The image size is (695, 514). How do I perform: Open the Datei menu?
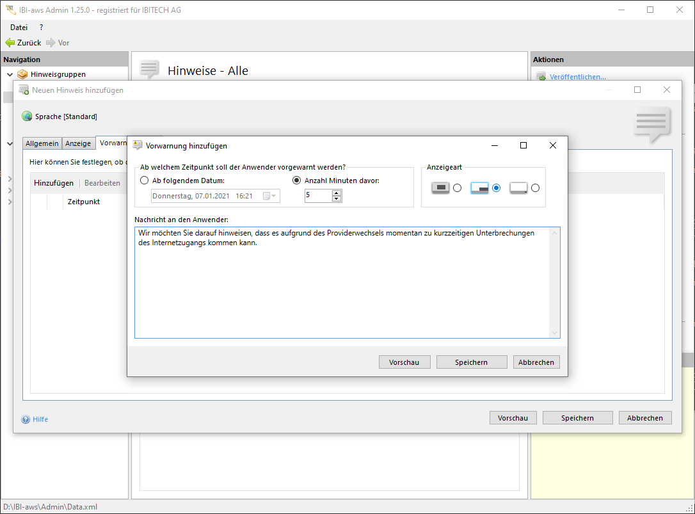tap(19, 28)
